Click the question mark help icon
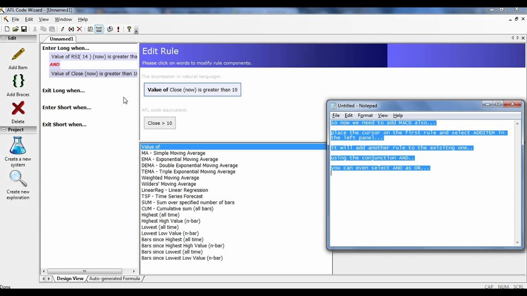527x296 pixels. point(129,29)
